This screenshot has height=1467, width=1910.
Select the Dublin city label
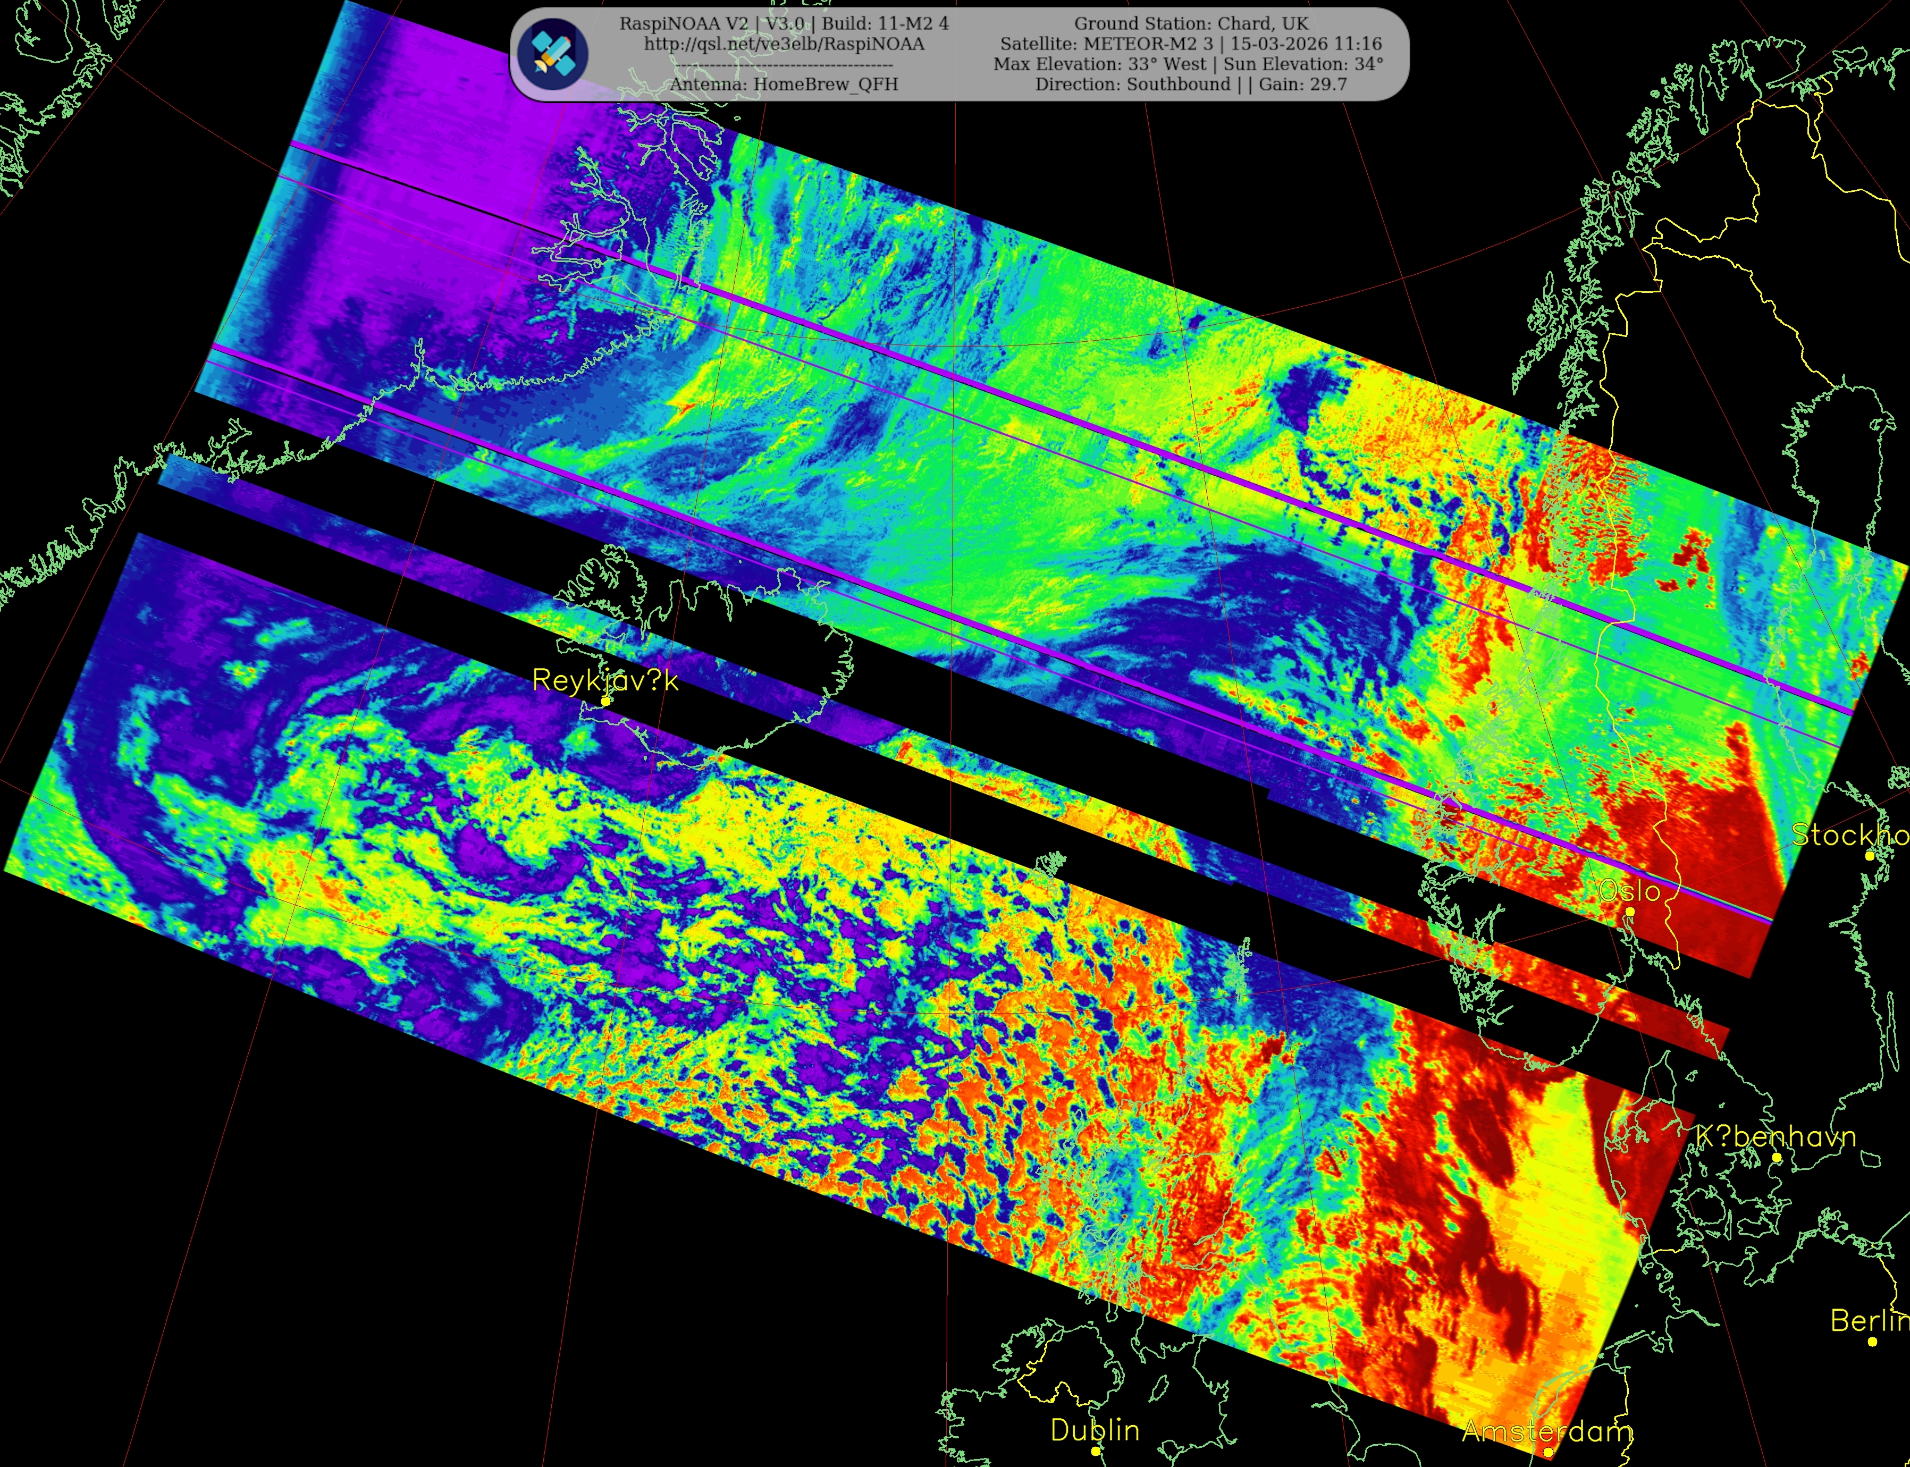point(1095,1430)
